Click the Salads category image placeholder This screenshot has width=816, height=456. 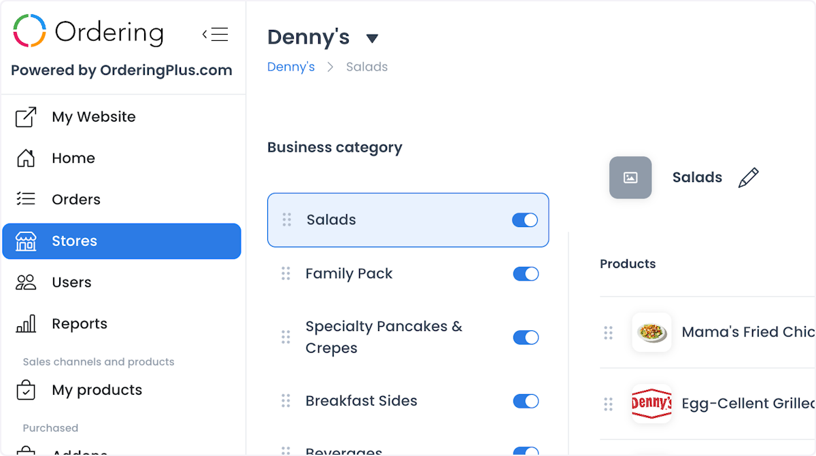point(630,177)
